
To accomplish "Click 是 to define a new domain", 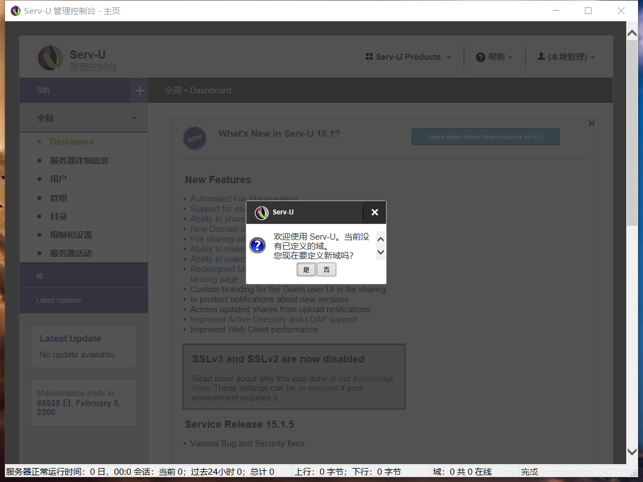I will (x=306, y=270).
